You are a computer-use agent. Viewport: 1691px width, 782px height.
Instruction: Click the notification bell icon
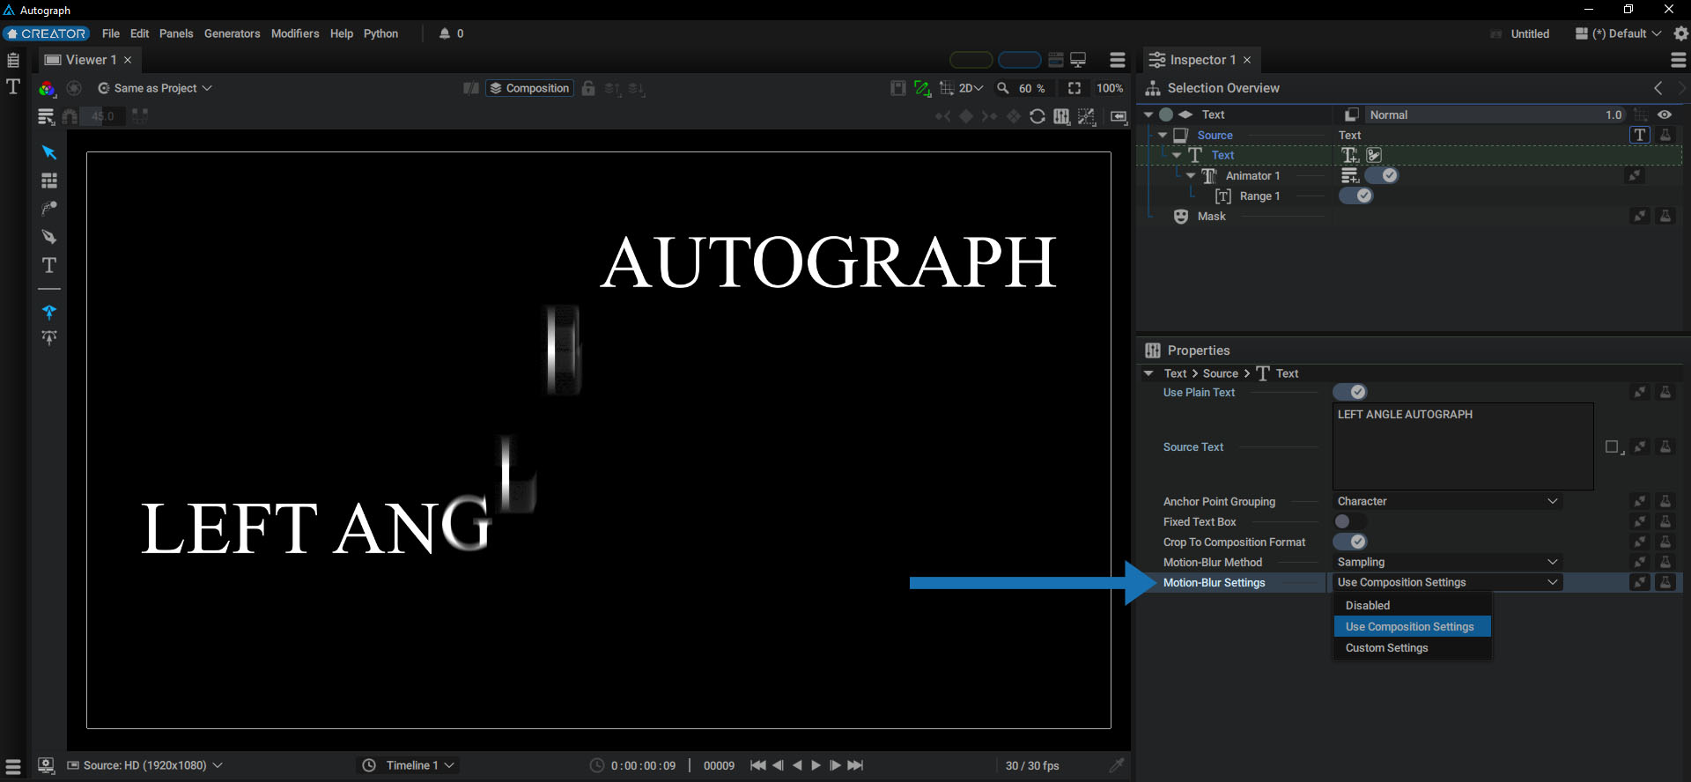445,33
